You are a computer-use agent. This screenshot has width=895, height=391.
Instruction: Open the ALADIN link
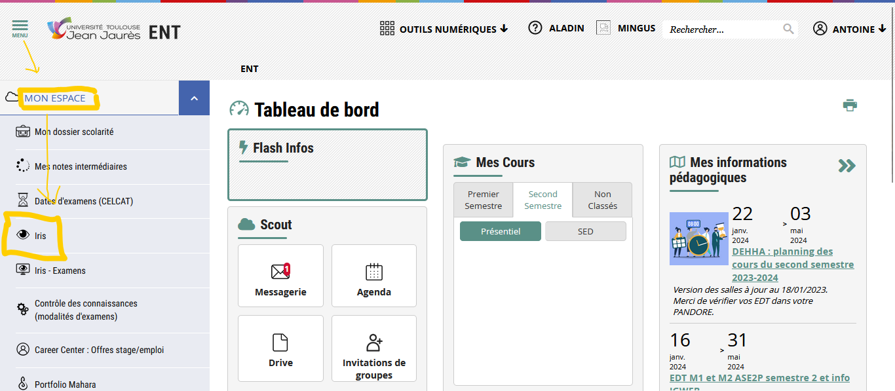[566, 28]
